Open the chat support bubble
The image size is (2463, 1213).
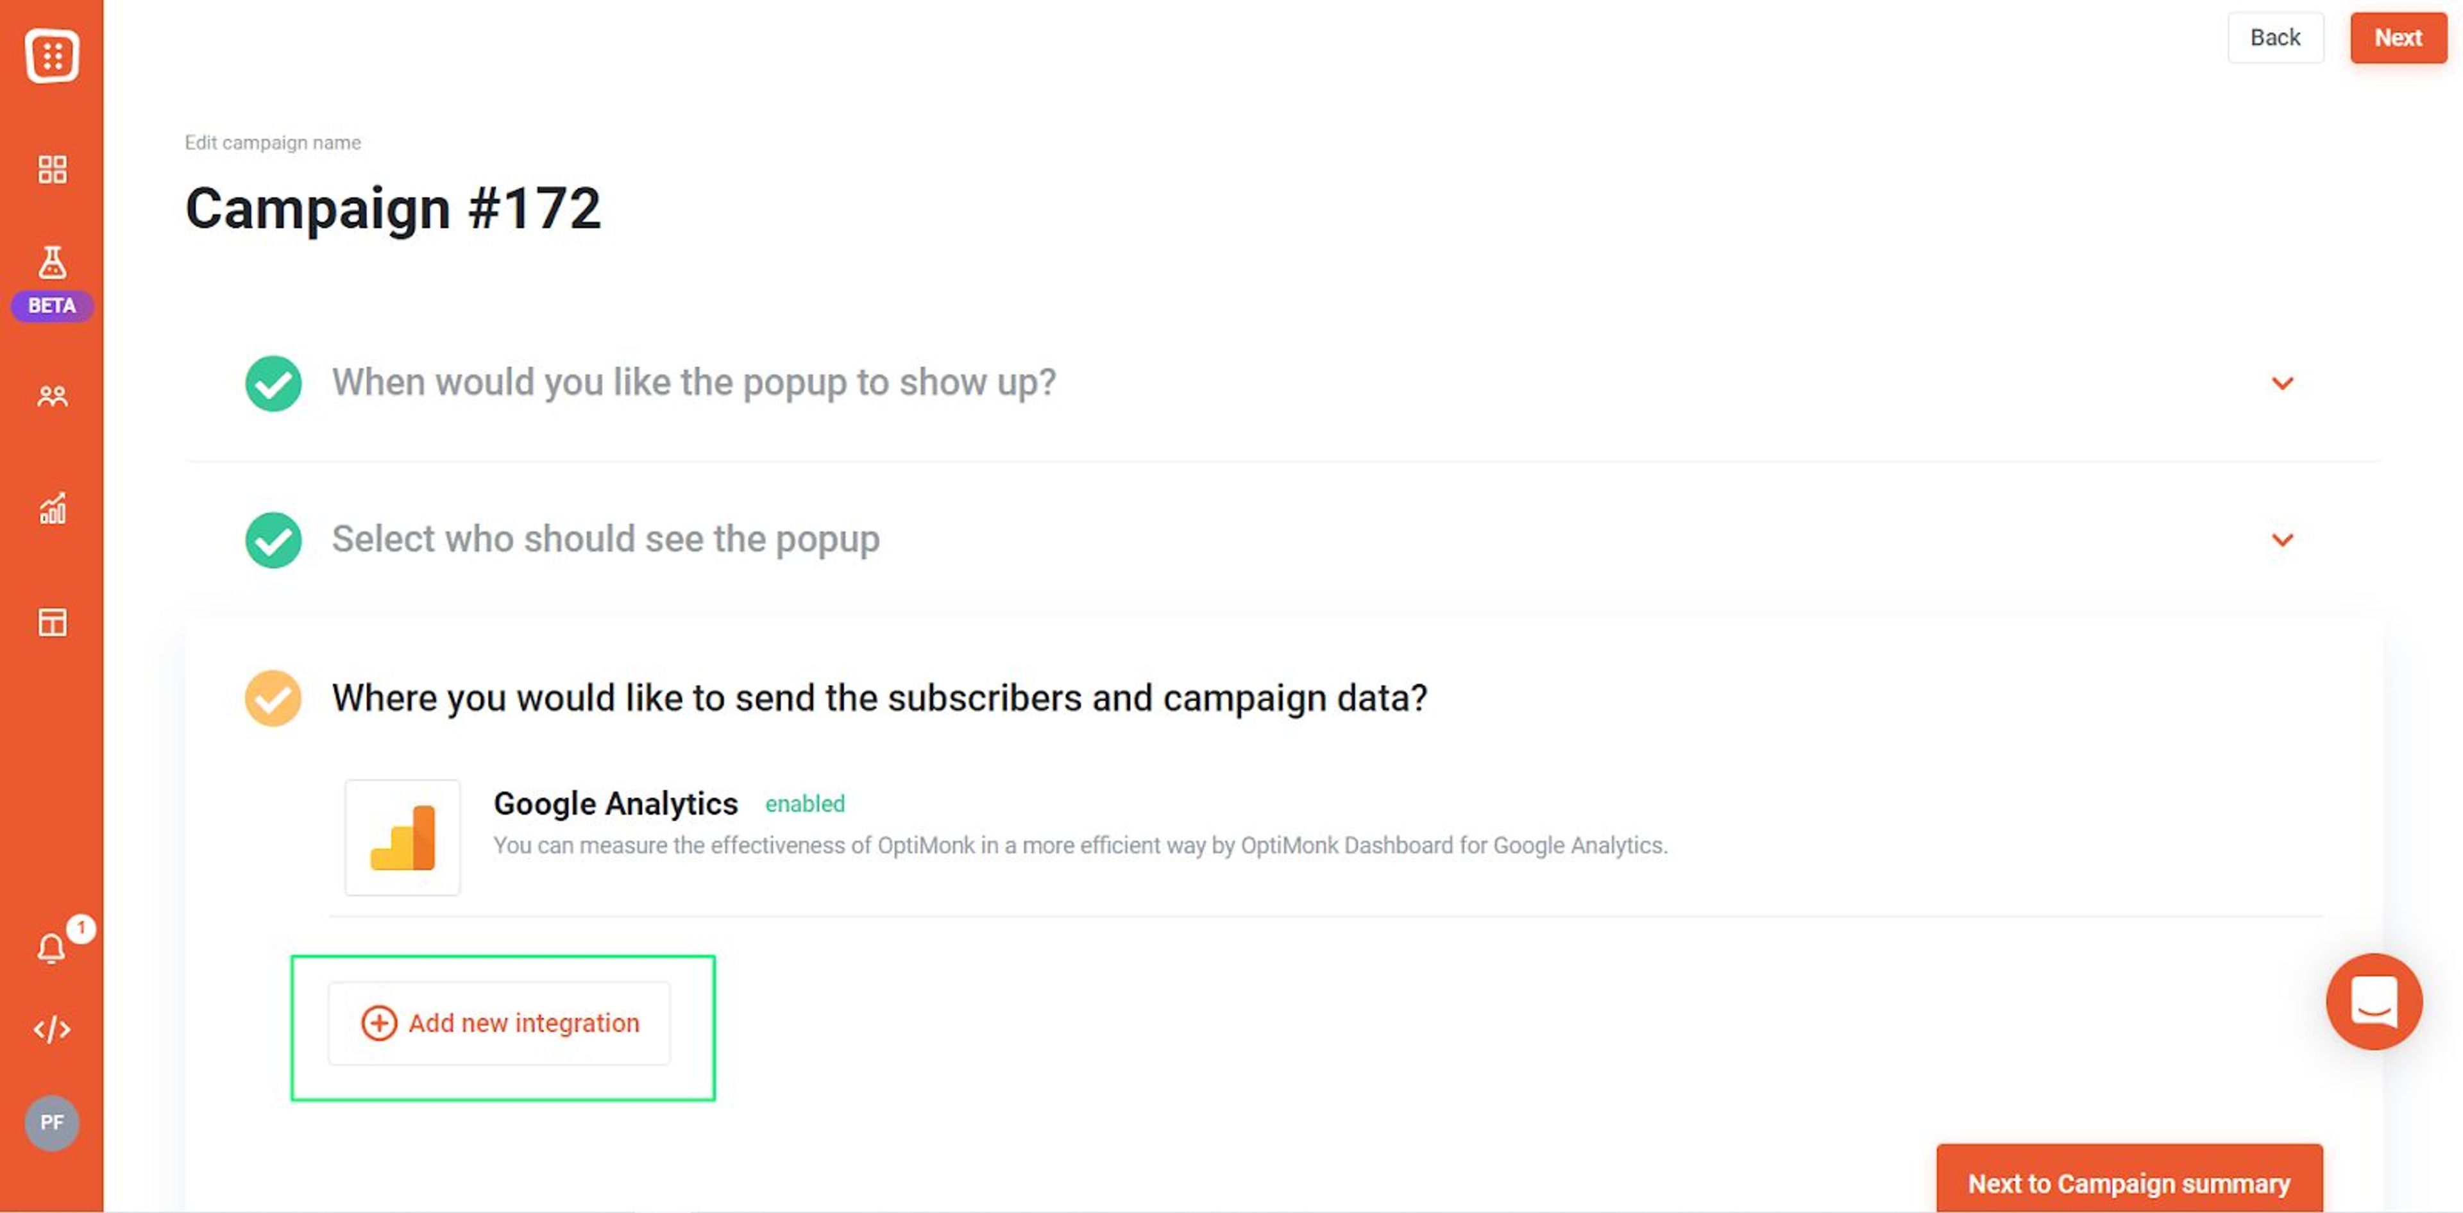(2374, 1002)
